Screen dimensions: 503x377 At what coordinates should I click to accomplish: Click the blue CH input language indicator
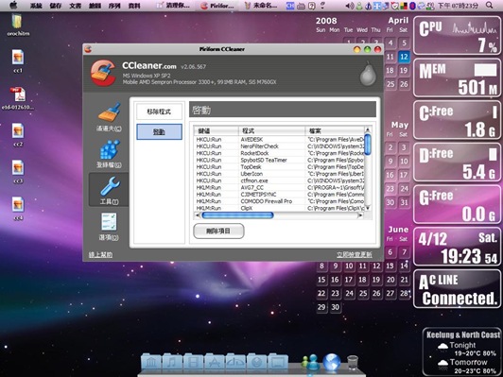tap(290, 6)
